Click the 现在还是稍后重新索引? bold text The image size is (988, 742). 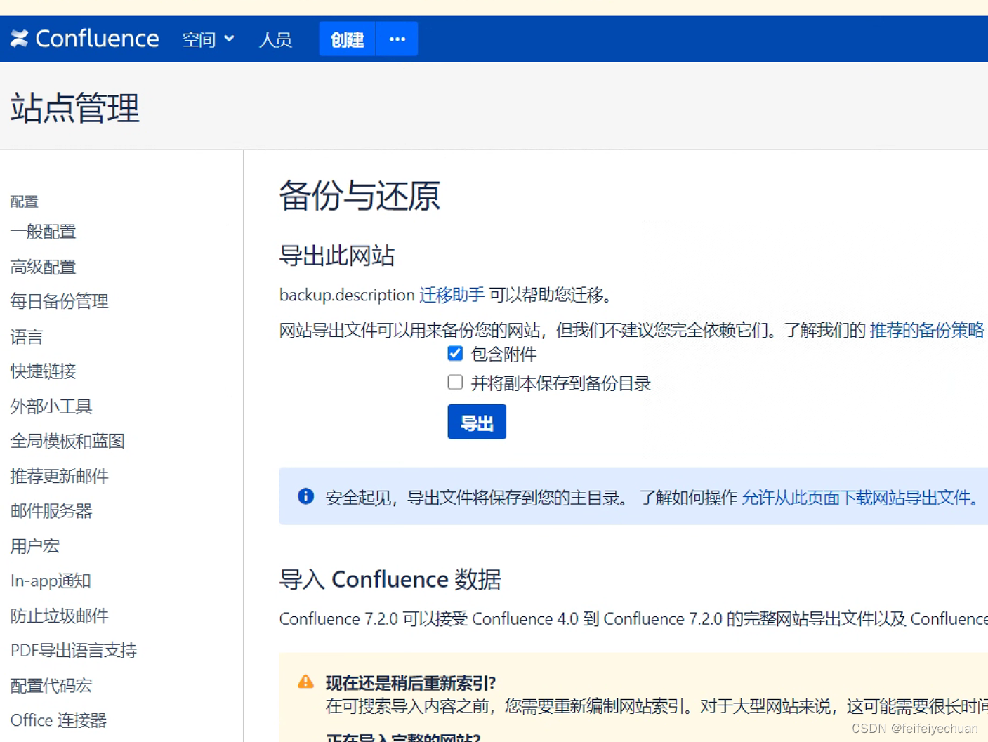click(x=411, y=682)
